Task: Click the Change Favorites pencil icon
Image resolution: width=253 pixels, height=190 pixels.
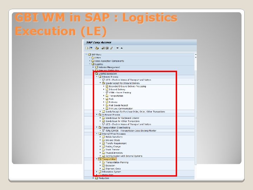Action: click(111, 48)
